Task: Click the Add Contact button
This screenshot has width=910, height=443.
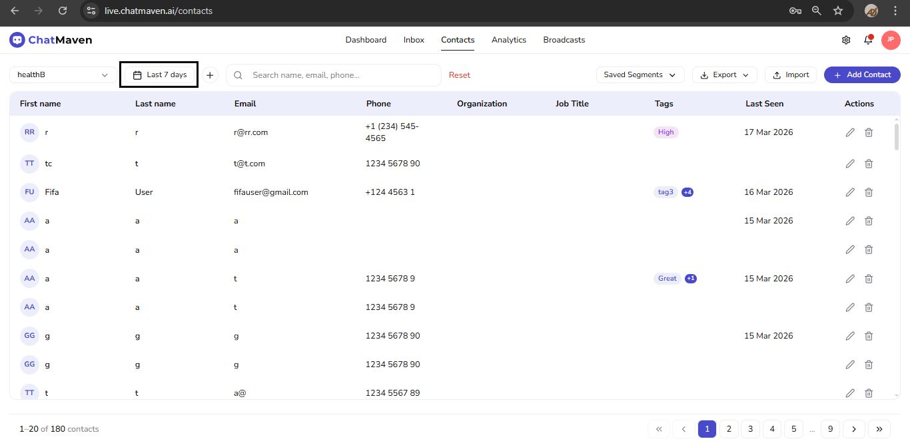Action: click(x=862, y=75)
